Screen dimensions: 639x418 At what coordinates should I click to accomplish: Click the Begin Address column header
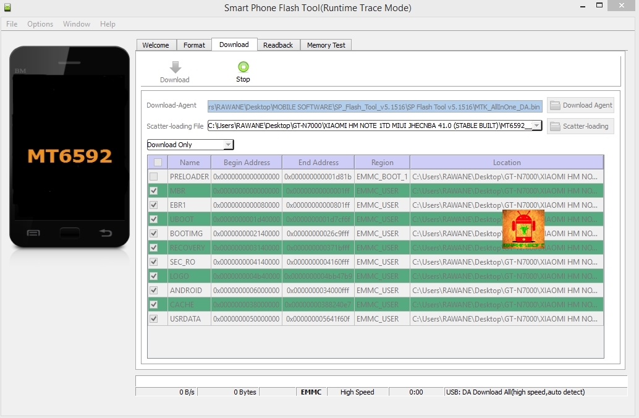[247, 162]
